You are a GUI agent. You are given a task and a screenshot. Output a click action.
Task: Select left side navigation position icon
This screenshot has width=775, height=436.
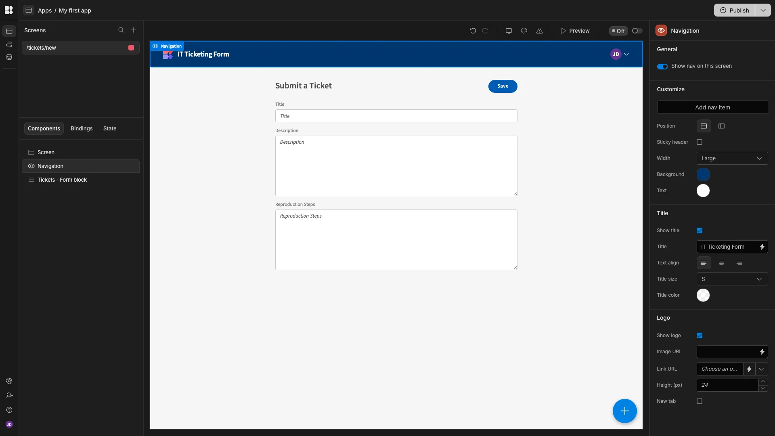pyautogui.click(x=722, y=126)
